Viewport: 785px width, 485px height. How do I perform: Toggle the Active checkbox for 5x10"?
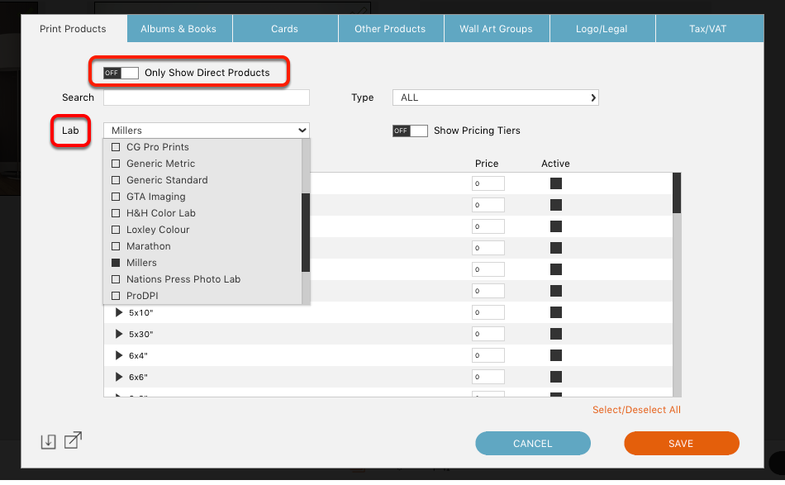click(x=556, y=312)
